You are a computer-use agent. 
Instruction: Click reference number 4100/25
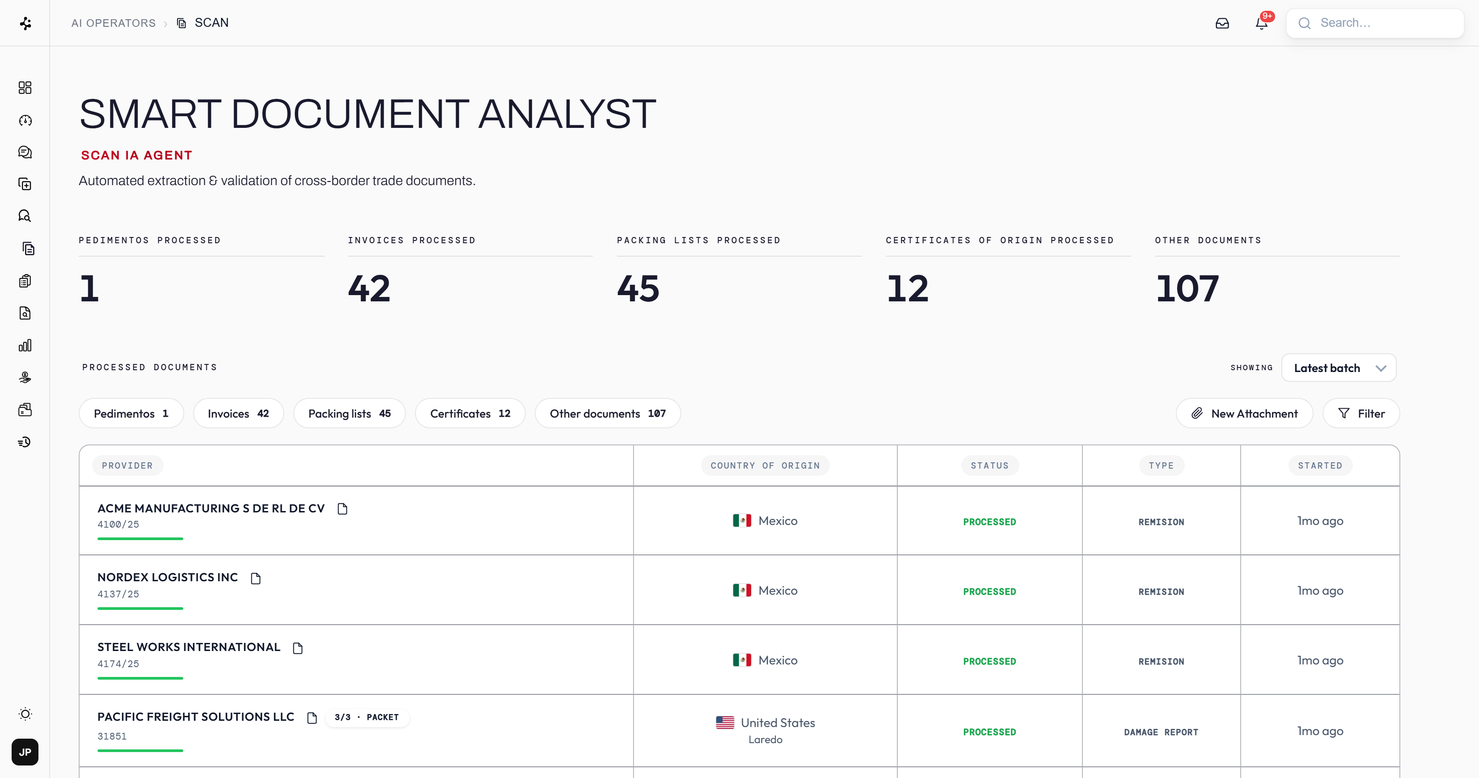click(x=118, y=524)
